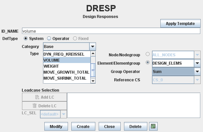
Task: Click Apply Template button
Action: pyautogui.click(x=180, y=23)
